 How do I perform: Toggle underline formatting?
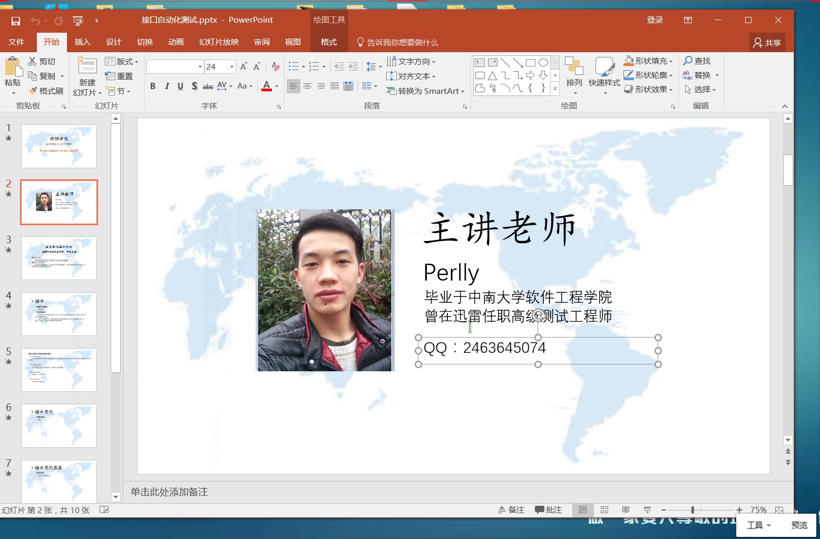point(180,86)
